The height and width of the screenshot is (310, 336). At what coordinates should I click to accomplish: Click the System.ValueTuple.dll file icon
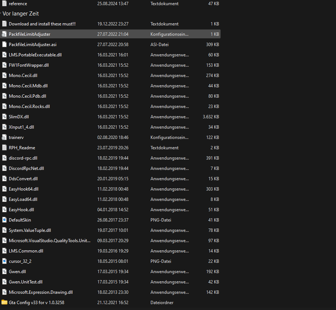pyautogui.click(x=4, y=230)
